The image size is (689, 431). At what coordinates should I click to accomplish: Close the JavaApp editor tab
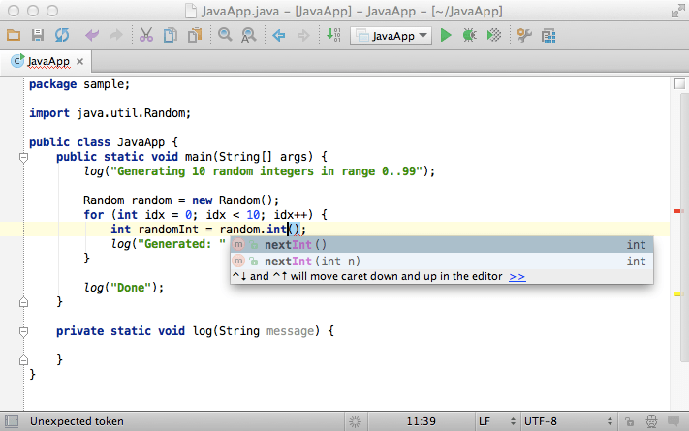(80, 62)
